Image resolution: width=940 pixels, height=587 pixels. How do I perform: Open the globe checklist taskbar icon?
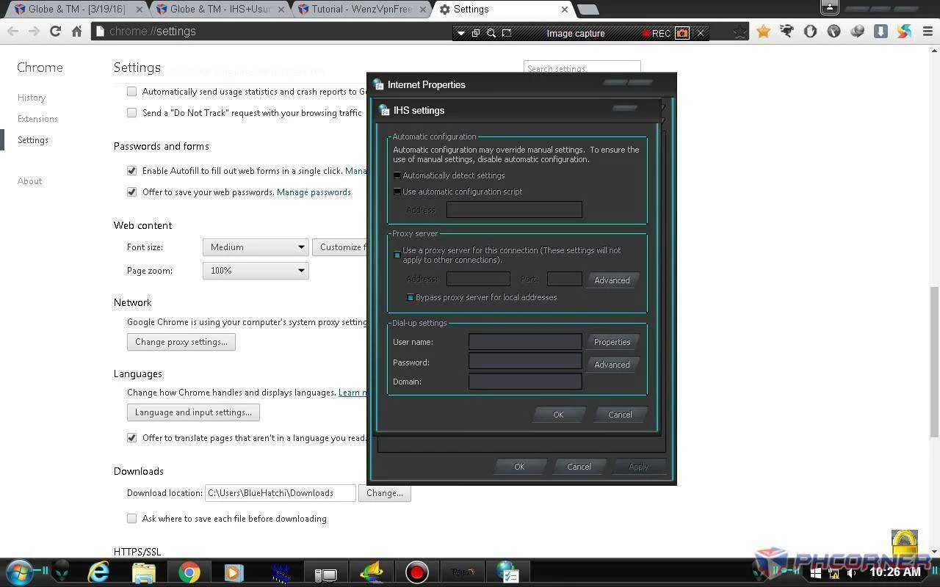[507, 572]
